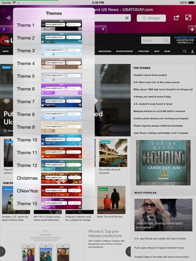Screen dimensions: 196x261
Task: Choose Theme 12 teal green
Action: (x=54, y=165)
